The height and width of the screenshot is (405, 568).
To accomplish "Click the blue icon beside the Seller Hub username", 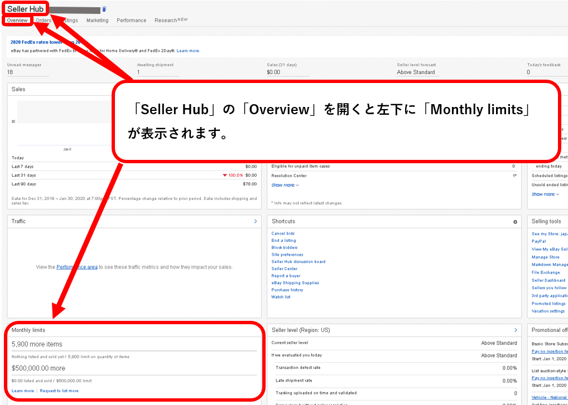I will 104,9.
